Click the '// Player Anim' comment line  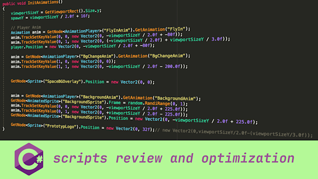click(26, 28)
